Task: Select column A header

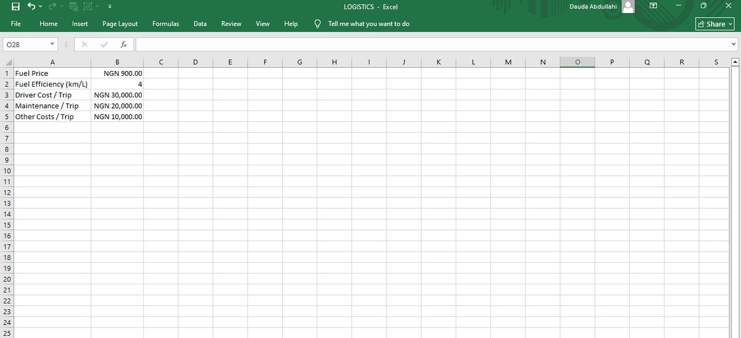Action: click(x=52, y=62)
